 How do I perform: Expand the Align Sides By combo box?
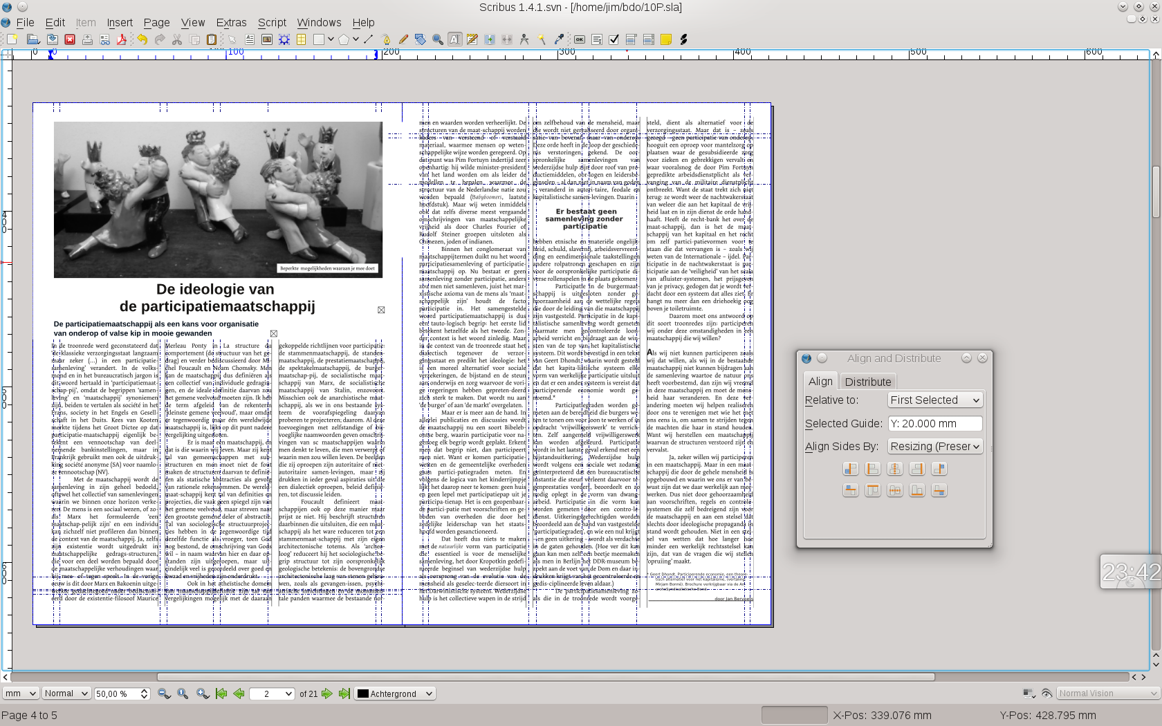pos(935,447)
